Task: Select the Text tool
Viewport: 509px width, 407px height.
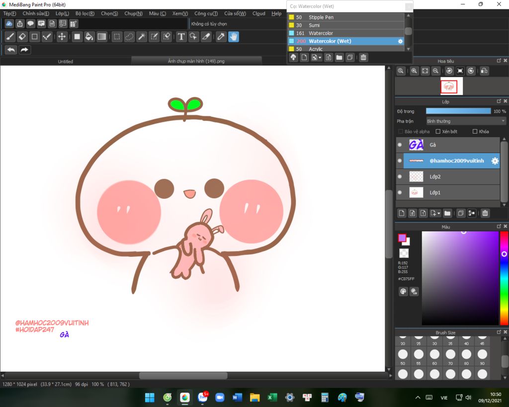Action: (181, 37)
